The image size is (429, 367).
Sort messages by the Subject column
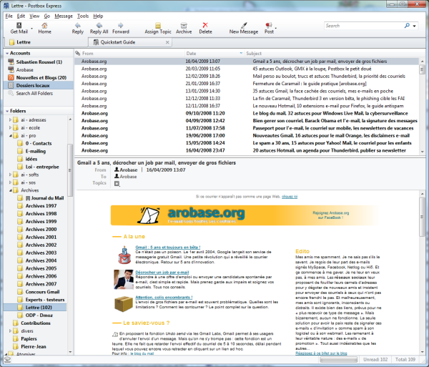pyautogui.click(x=332, y=54)
